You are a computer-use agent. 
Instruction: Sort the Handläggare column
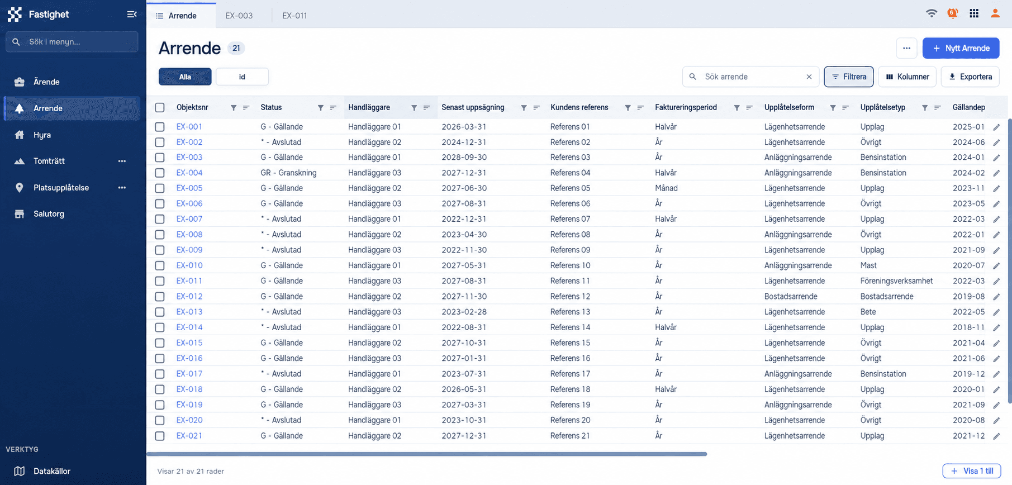426,108
